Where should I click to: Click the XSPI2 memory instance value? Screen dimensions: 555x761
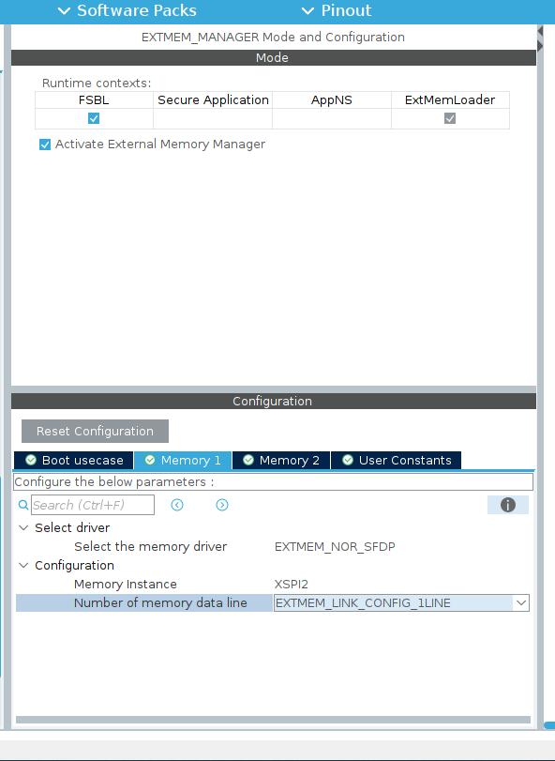(292, 585)
